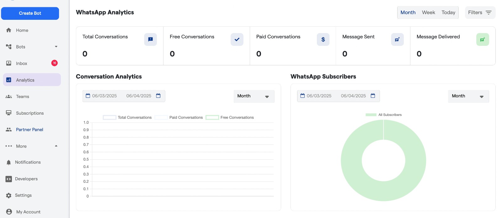Image resolution: width=502 pixels, height=218 pixels.
Task: Open Teams page link
Action: click(x=23, y=96)
